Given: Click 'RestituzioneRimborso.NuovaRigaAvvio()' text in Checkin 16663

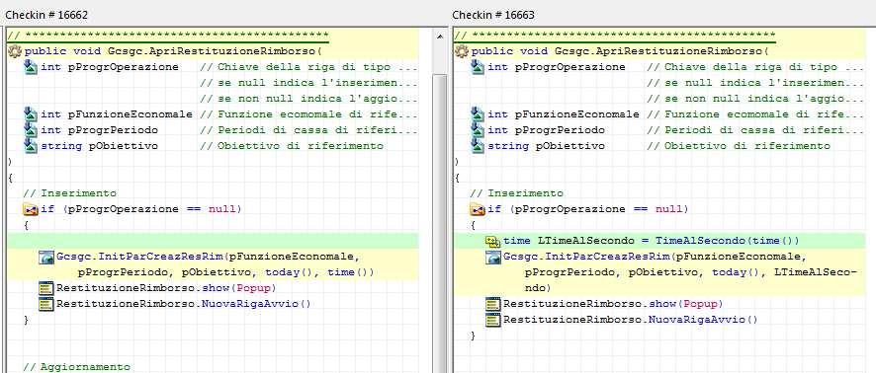Looking at the screenshot, I should pyautogui.click(x=631, y=320).
